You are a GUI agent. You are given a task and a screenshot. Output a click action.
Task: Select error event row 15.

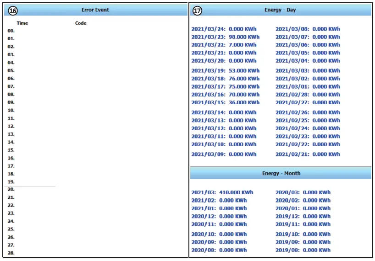tap(11, 150)
